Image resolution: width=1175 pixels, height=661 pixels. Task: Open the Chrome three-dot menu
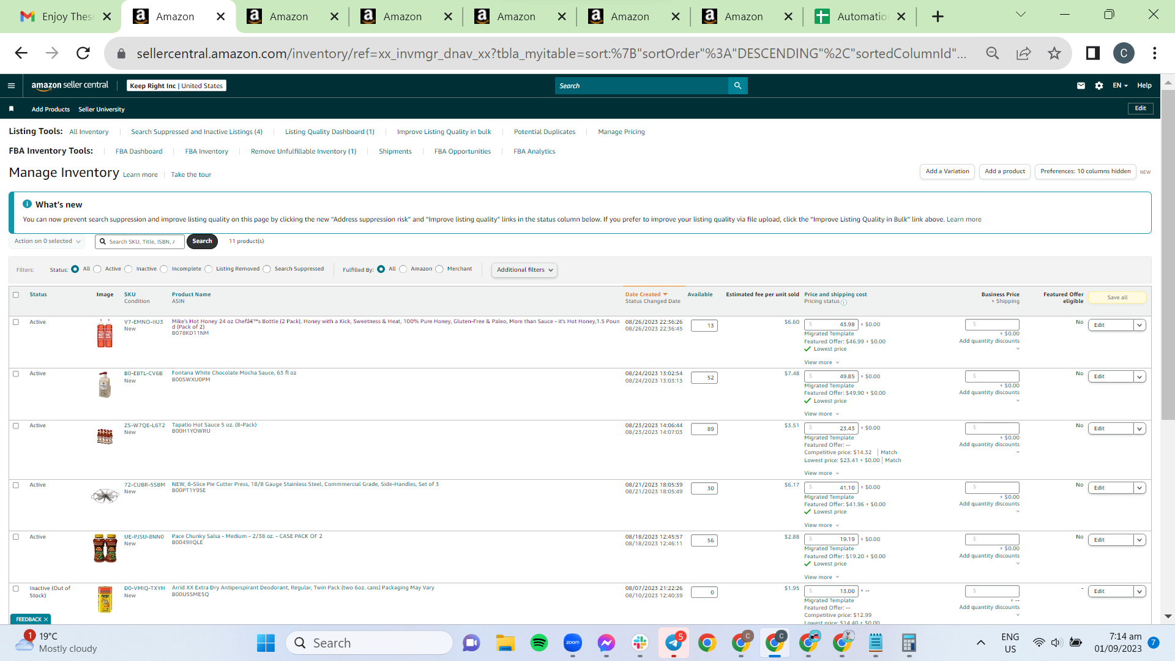[1155, 53]
